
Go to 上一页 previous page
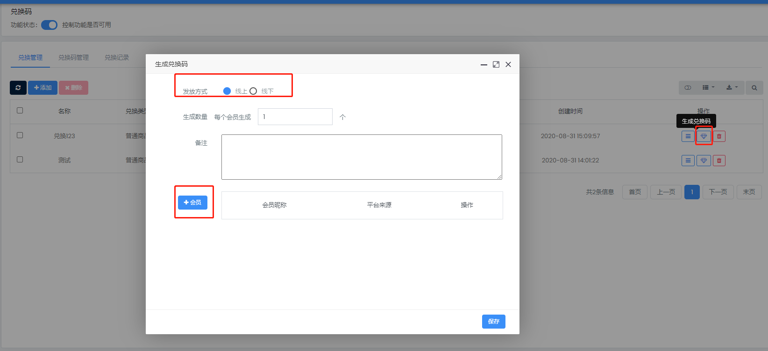tap(666, 192)
